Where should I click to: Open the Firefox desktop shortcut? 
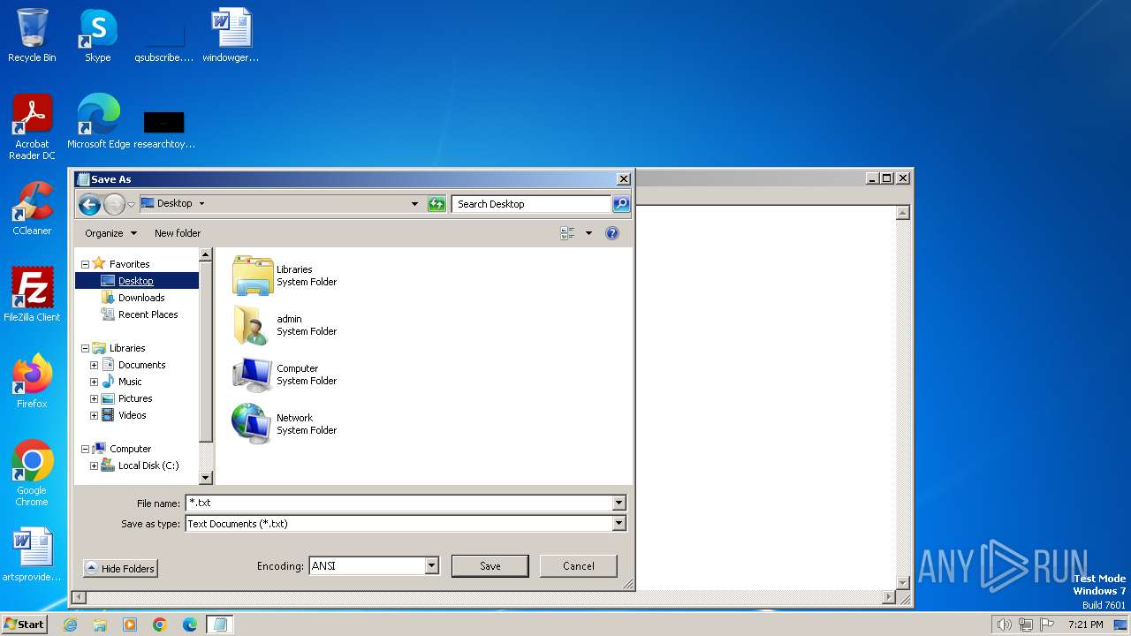pyautogui.click(x=32, y=382)
